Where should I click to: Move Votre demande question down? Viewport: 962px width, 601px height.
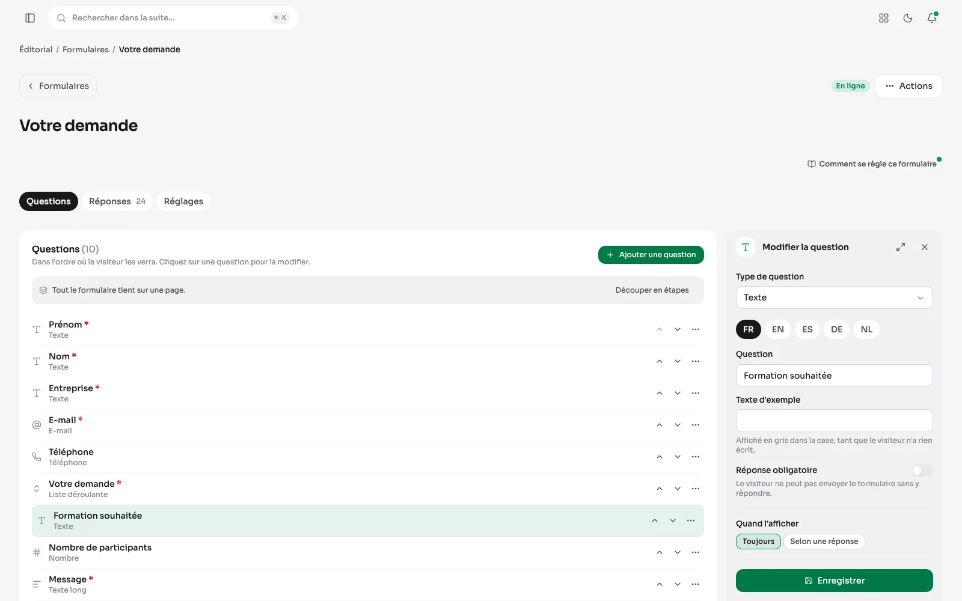(678, 489)
